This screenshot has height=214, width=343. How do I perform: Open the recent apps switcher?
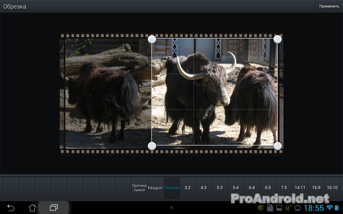pyautogui.click(x=54, y=208)
